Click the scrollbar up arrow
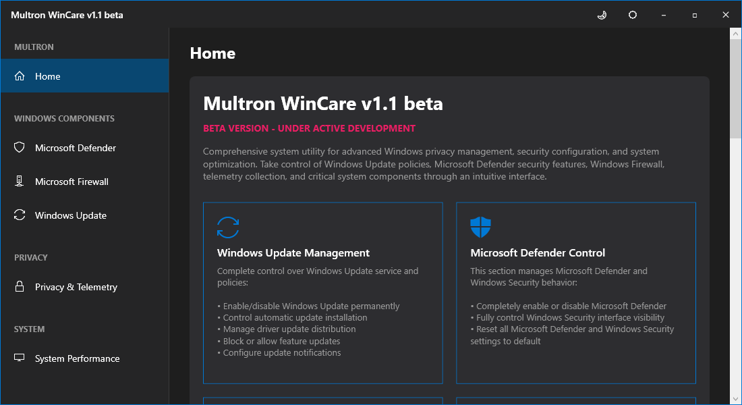 click(735, 34)
